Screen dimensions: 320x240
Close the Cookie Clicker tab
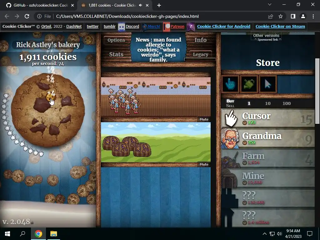(x=147, y=6)
